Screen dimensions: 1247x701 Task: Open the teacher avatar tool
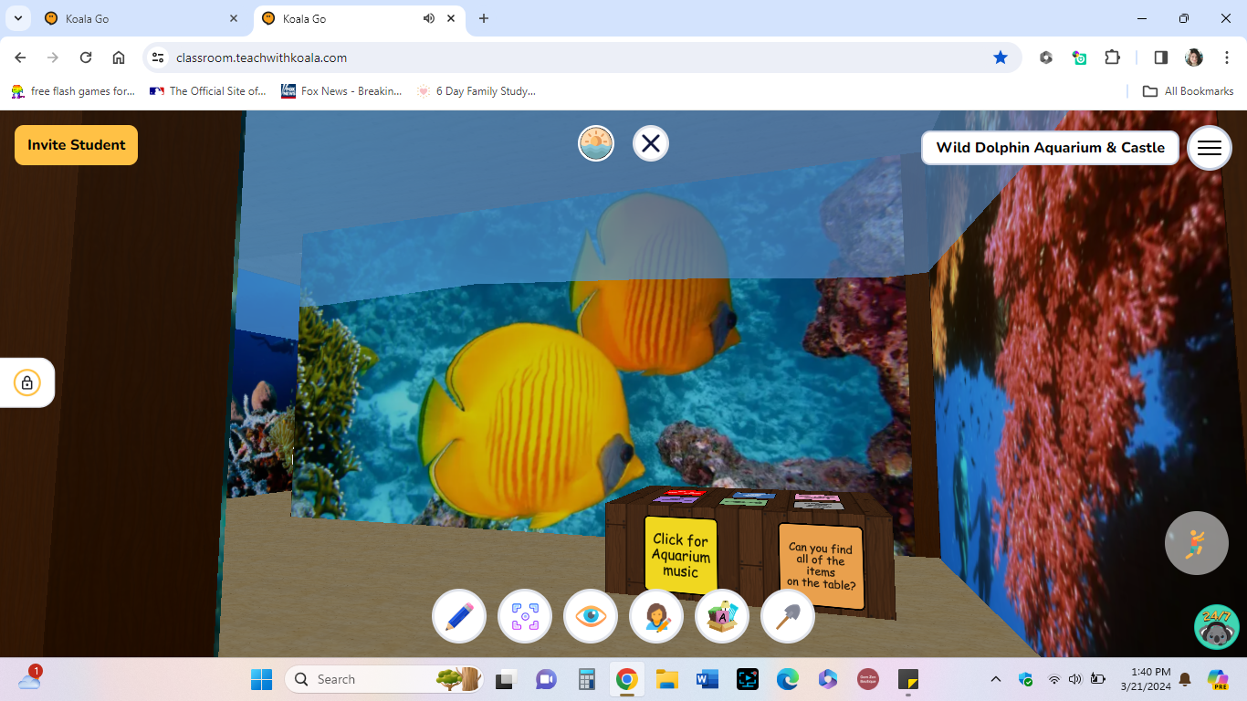pos(656,616)
